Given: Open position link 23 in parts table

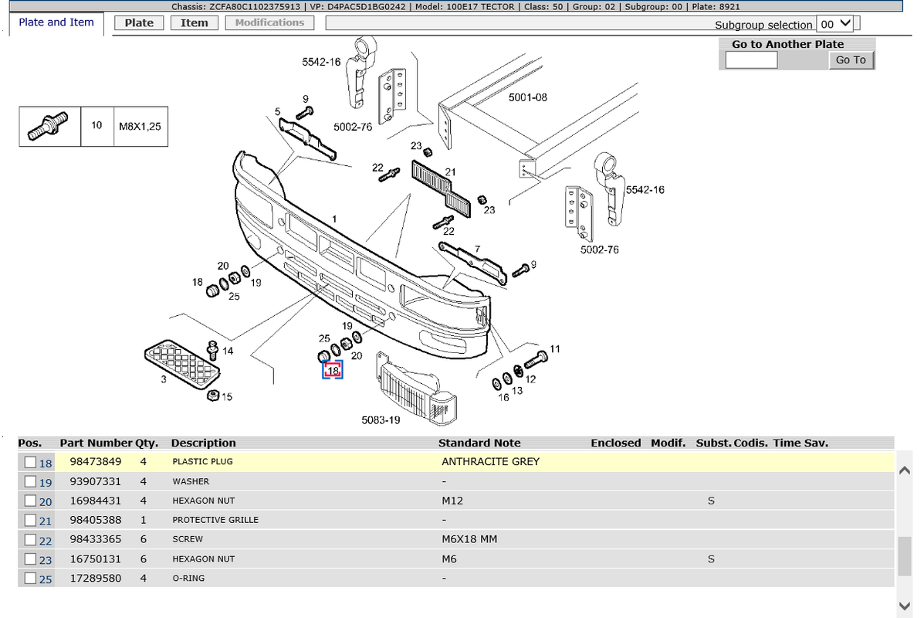Looking at the screenshot, I should [46, 560].
